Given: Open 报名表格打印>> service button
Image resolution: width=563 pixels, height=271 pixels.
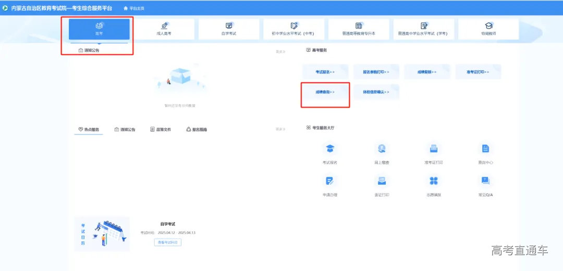Looking at the screenshot, I should [x=376, y=72].
